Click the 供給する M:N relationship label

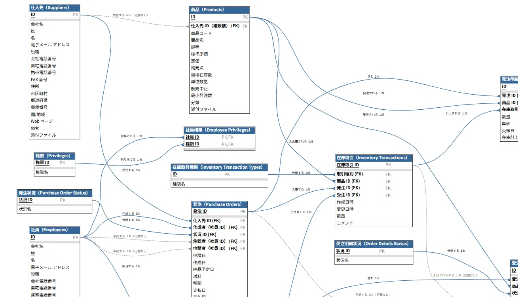[130, 15]
